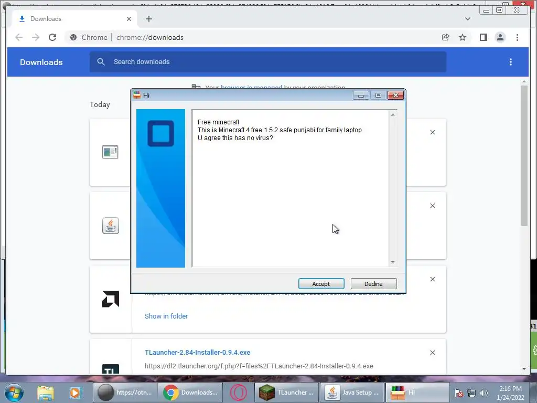Click the Java file icon in downloads
The height and width of the screenshot is (403, 537).
[111, 226]
